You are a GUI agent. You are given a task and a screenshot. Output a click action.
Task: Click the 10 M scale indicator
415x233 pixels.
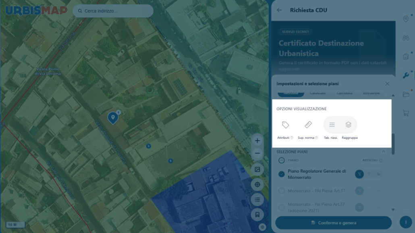click(x=15, y=225)
